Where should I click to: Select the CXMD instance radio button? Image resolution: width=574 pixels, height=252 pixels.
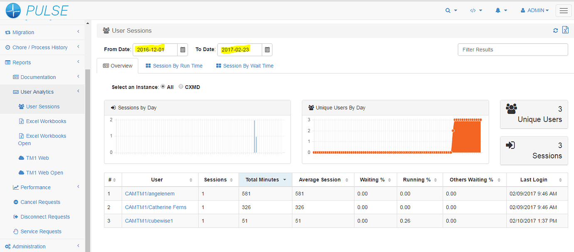click(181, 87)
